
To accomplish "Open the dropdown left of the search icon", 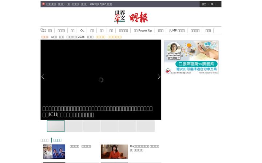I will click(205, 4).
